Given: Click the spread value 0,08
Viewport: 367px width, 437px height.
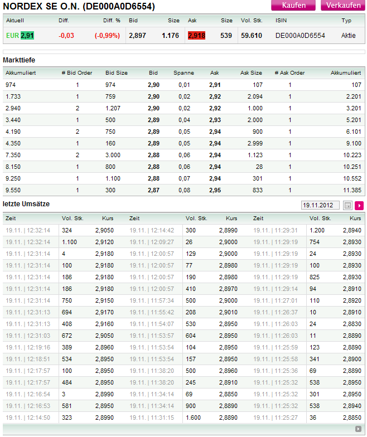Looking at the screenshot, I should pos(184,190).
